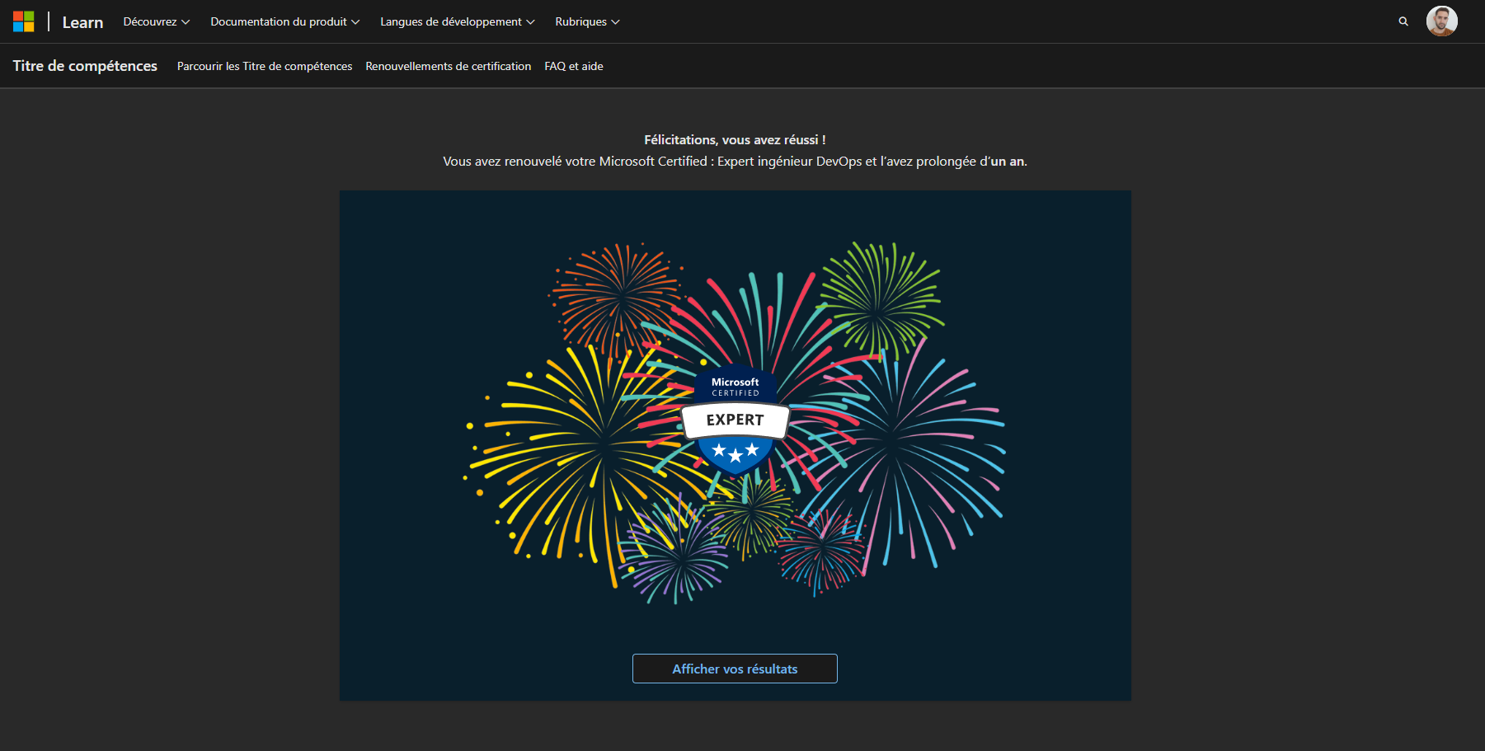Click the Microsoft Certified Expert badge
The height and width of the screenshot is (751, 1485).
tap(735, 420)
